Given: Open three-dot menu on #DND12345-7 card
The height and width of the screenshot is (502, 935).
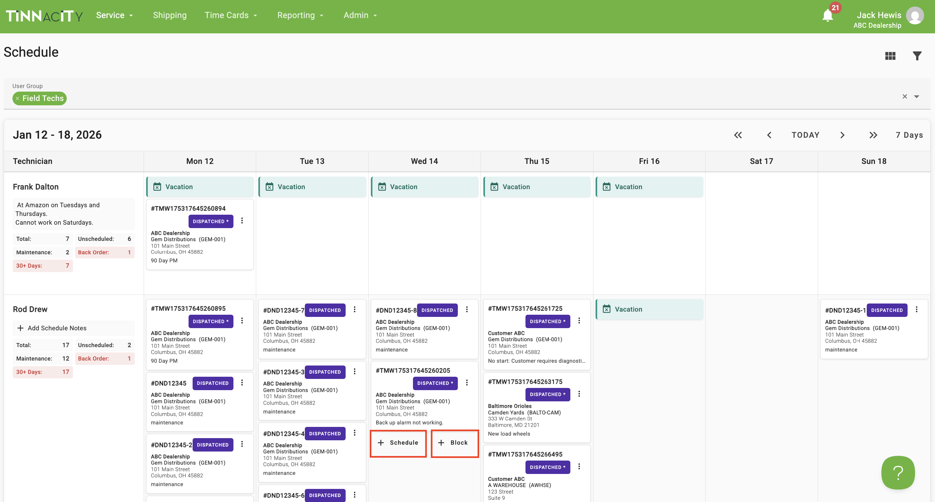Looking at the screenshot, I should 355,309.
